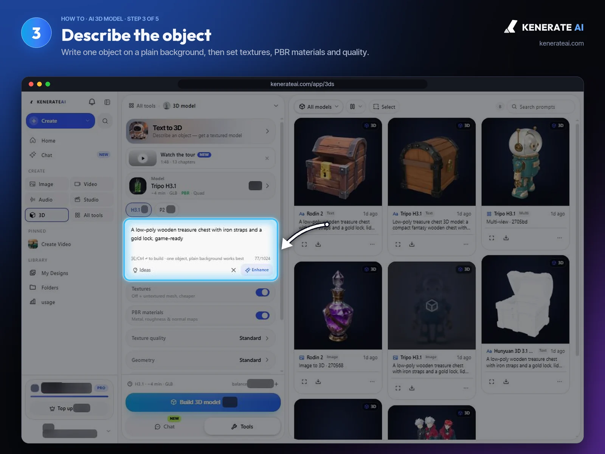605x454 pixels.
Task: Select the P2 version chip
Action: (167, 210)
